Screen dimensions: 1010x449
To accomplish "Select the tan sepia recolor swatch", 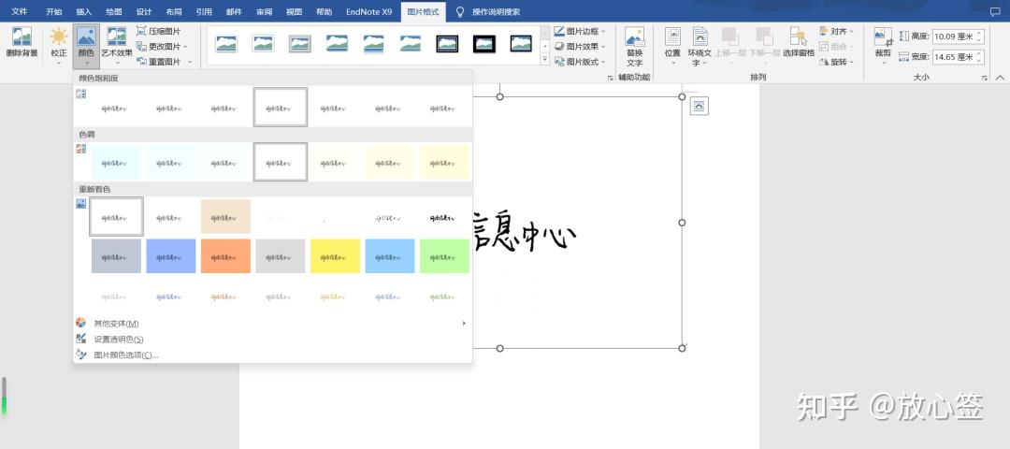I will [225, 216].
